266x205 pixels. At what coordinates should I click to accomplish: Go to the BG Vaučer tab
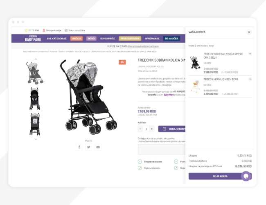pos(171,39)
